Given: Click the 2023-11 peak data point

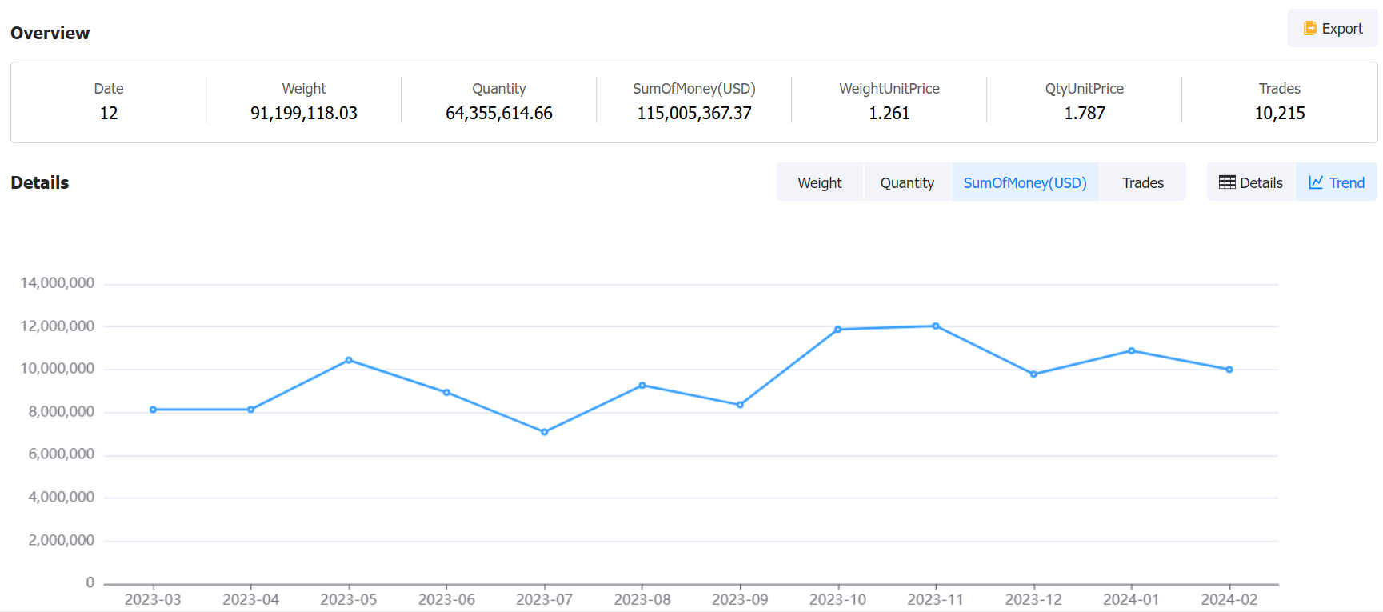Looking at the screenshot, I should pos(936,326).
